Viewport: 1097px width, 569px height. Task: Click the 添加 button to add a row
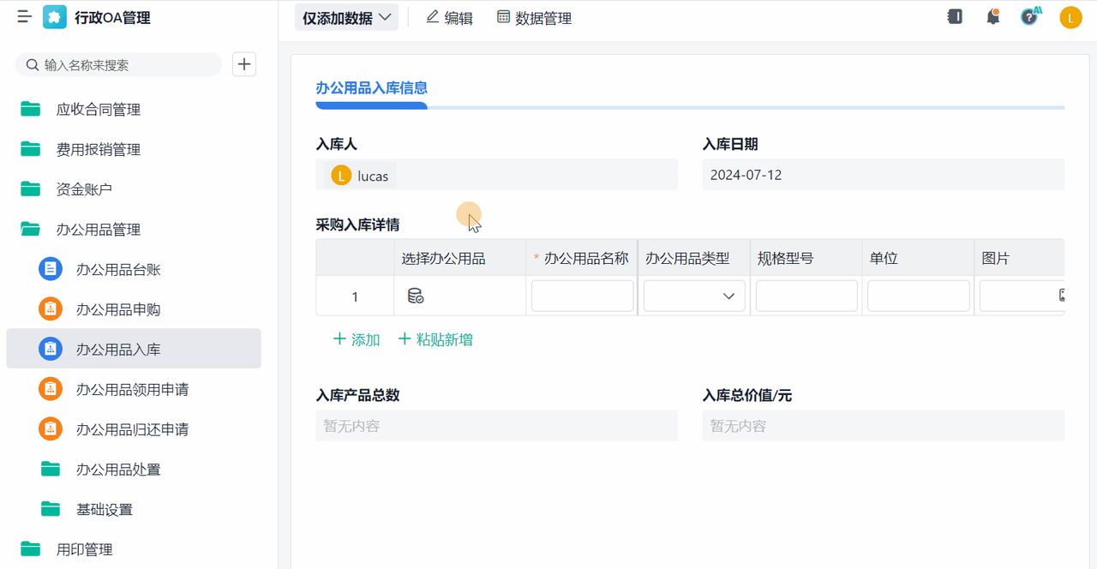click(356, 339)
